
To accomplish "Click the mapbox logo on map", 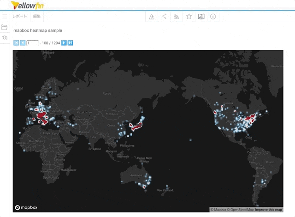I will [26, 207].
